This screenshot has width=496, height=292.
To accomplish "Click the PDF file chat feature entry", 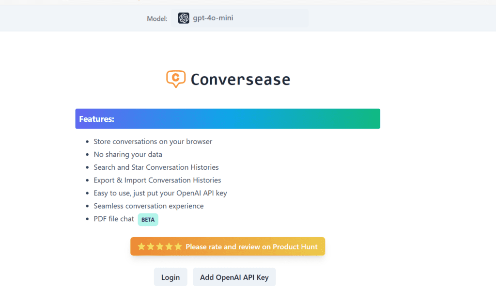I will coord(114,219).
